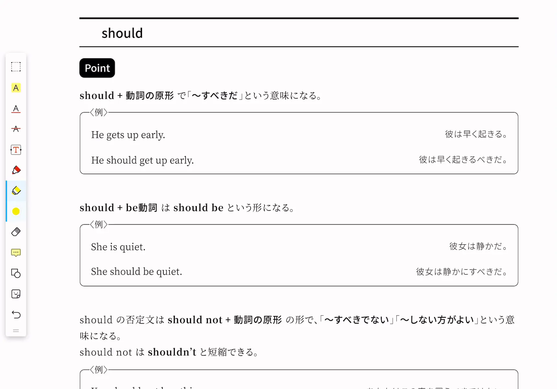Select the area selection marquee tool
The height and width of the screenshot is (389, 557).
(16, 67)
